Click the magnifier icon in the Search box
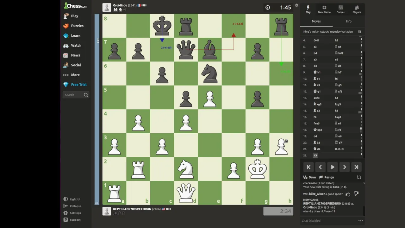This screenshot has height=228, width=405. tap(86, 95)
